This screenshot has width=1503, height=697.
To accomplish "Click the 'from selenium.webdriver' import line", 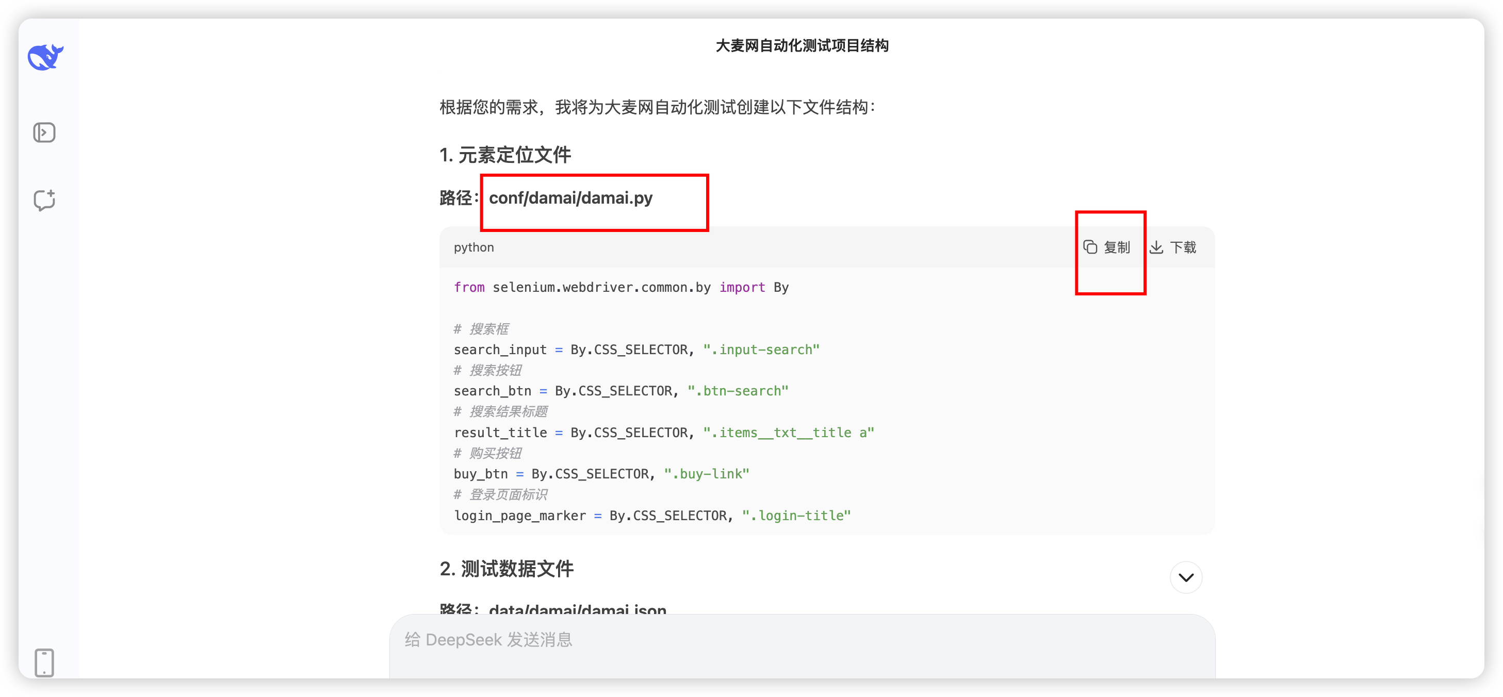I will point(621,288).
